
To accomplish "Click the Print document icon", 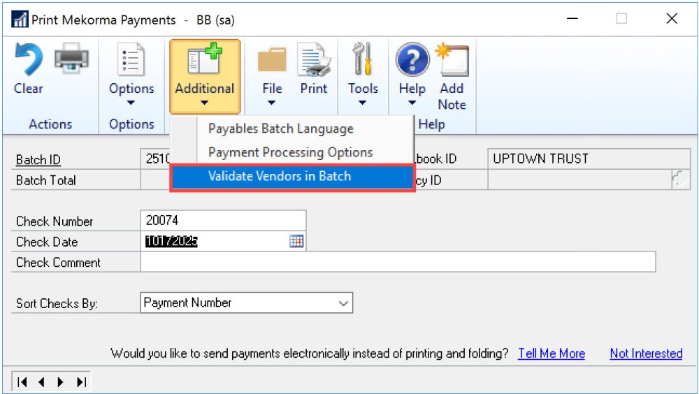I will (314, 59).
